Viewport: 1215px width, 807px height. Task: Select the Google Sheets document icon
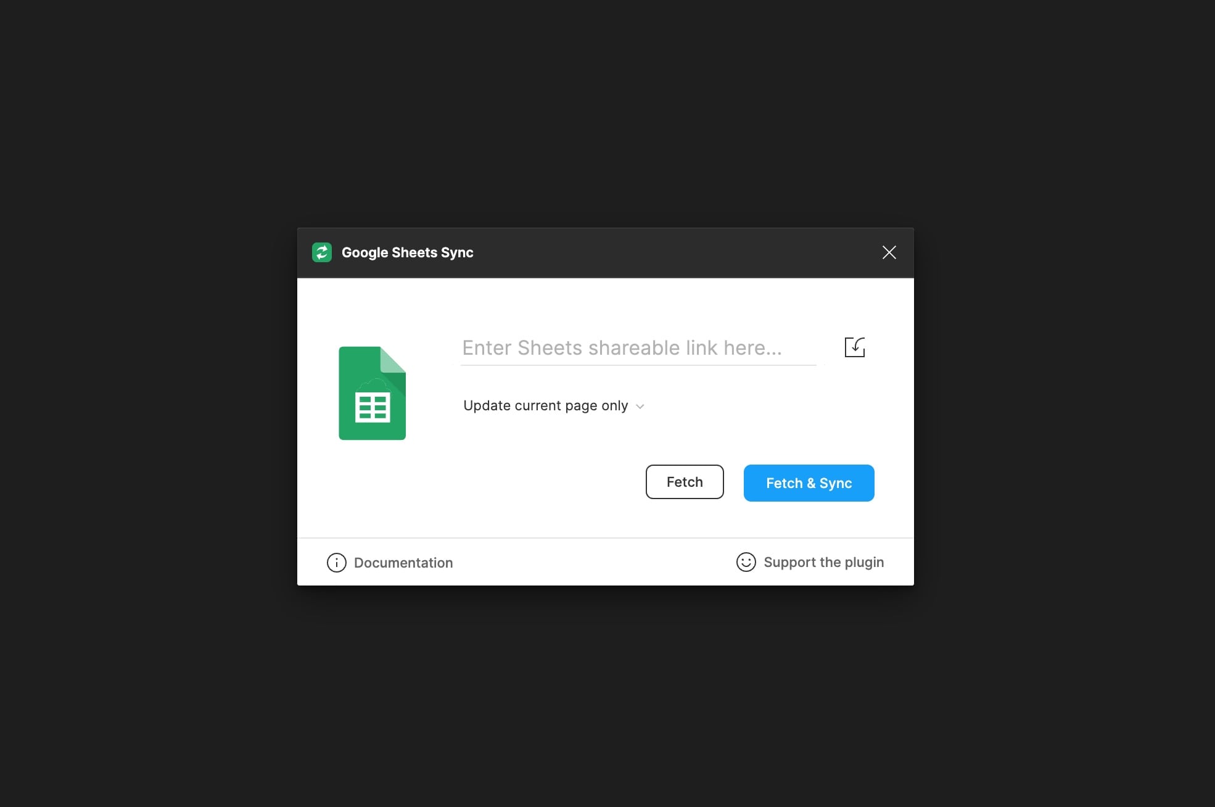[x=372, y=393]
